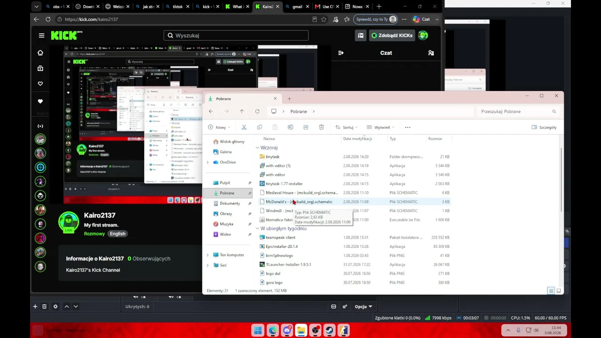This screenshot has height=338, width=601.
Task: Toggle the Szczegóły details pane
Action: point(544,127)
